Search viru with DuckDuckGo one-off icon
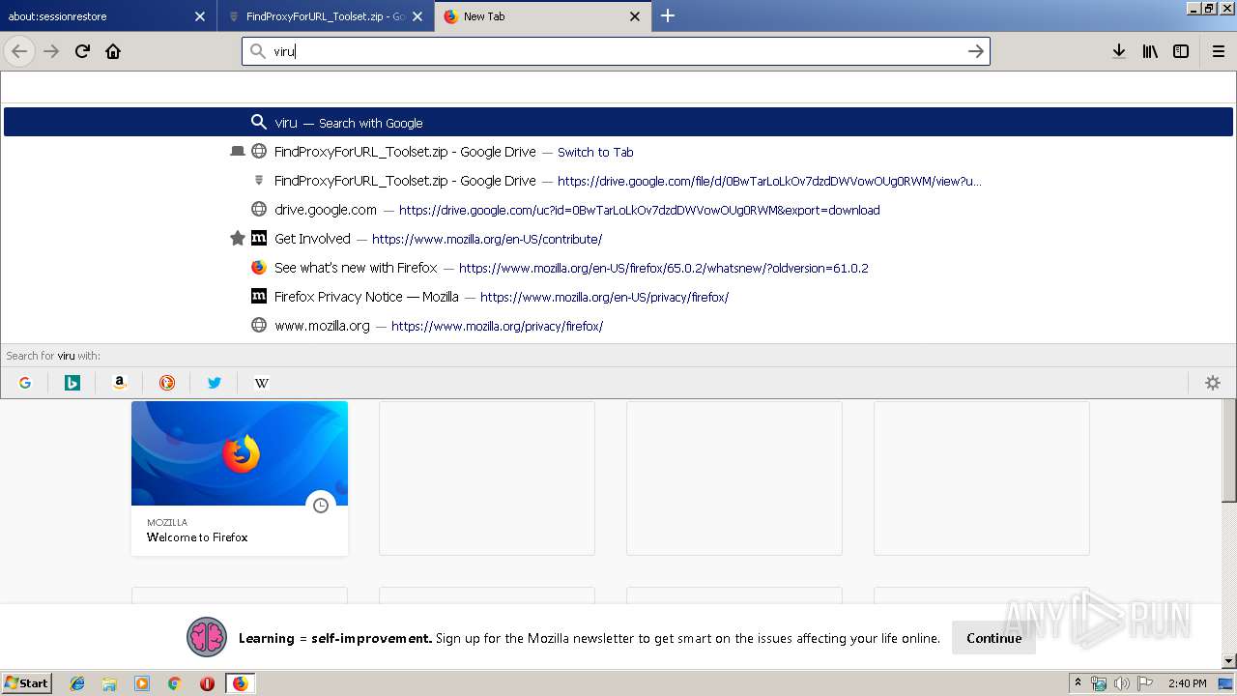The width and height of the screenshot is (1237, 696). tap(167, 383)
